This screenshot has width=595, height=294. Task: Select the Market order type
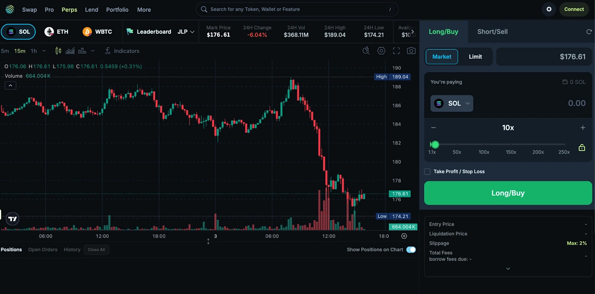click(441, 57)
